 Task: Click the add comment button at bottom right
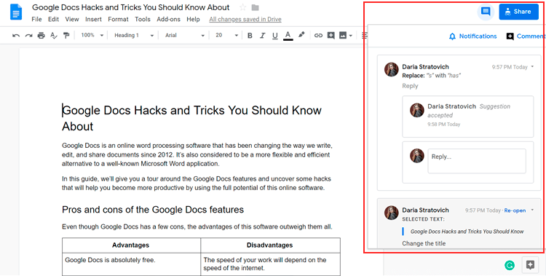530,265
